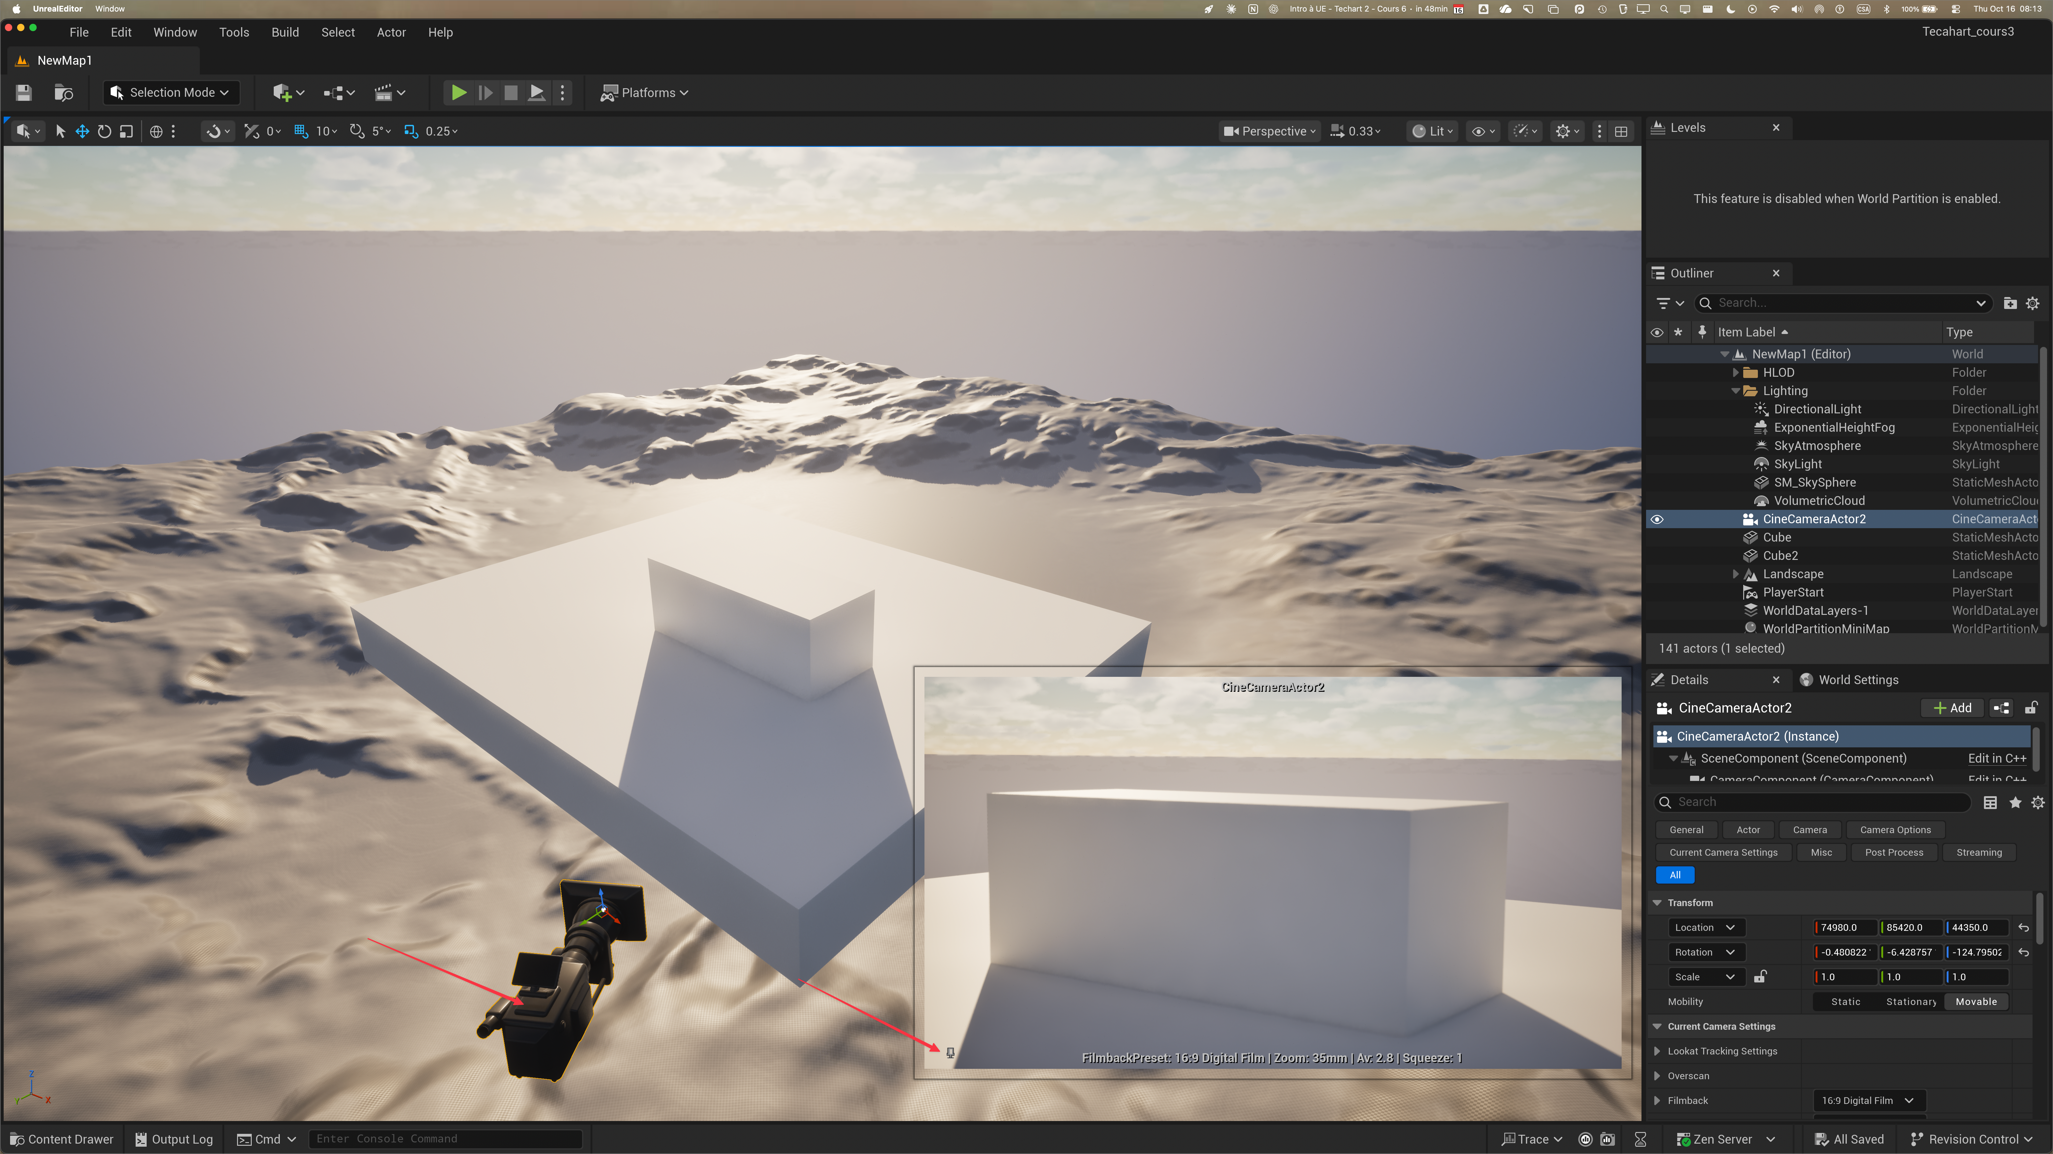Toggle rotation snapping icon in viewport toolbar
Screen dimensions: 2053x1154
point(357,131)
